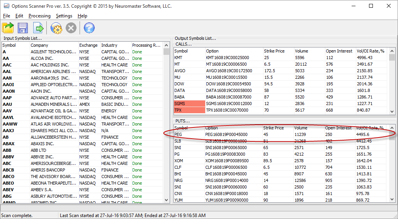Click the gray Stop processing X icon

tap(71, 28)
